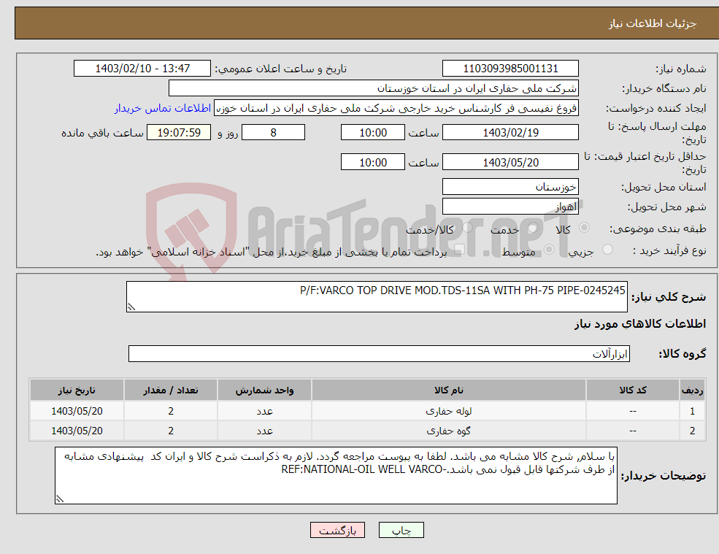Open buyer contact info link اطلاعات تماس خریدار

pyautogui.click(x=163, y=108)
